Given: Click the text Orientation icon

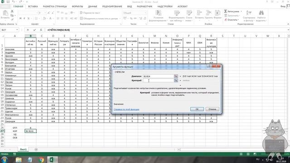Looking at the screenshot, I should coord(72,13).
